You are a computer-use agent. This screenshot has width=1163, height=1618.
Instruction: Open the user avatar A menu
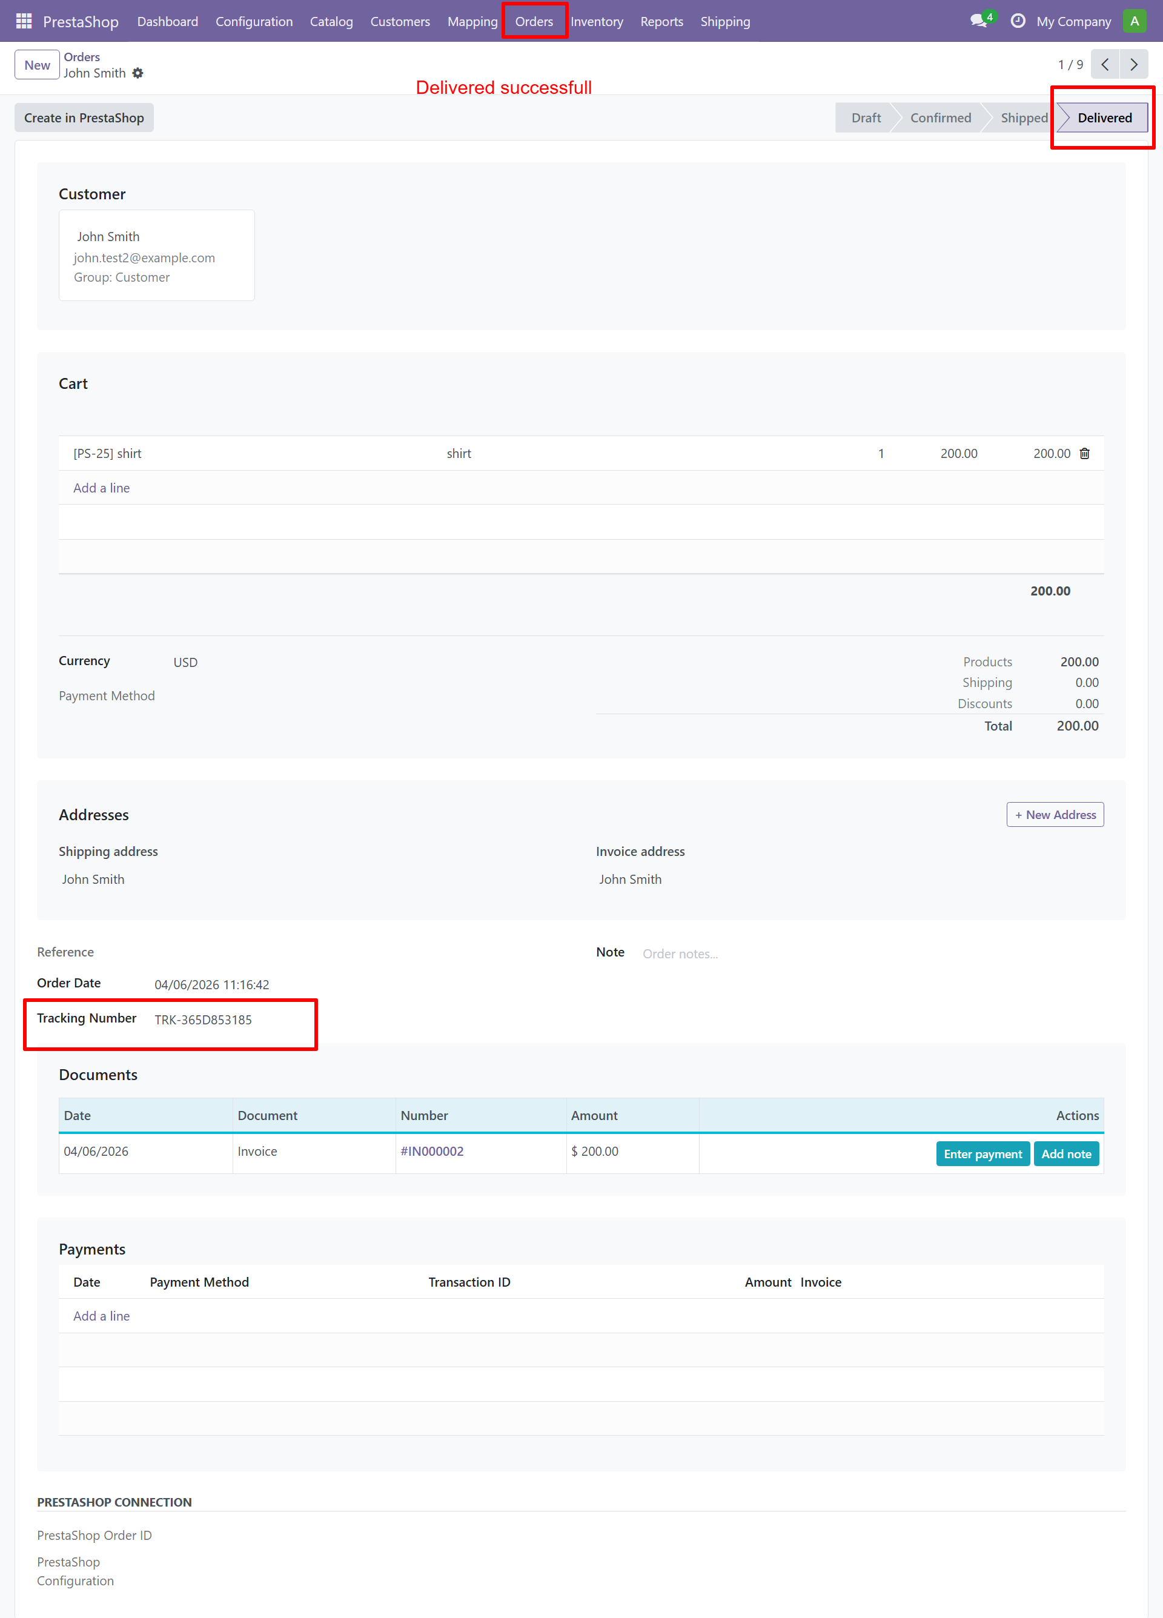(1134, 21)
